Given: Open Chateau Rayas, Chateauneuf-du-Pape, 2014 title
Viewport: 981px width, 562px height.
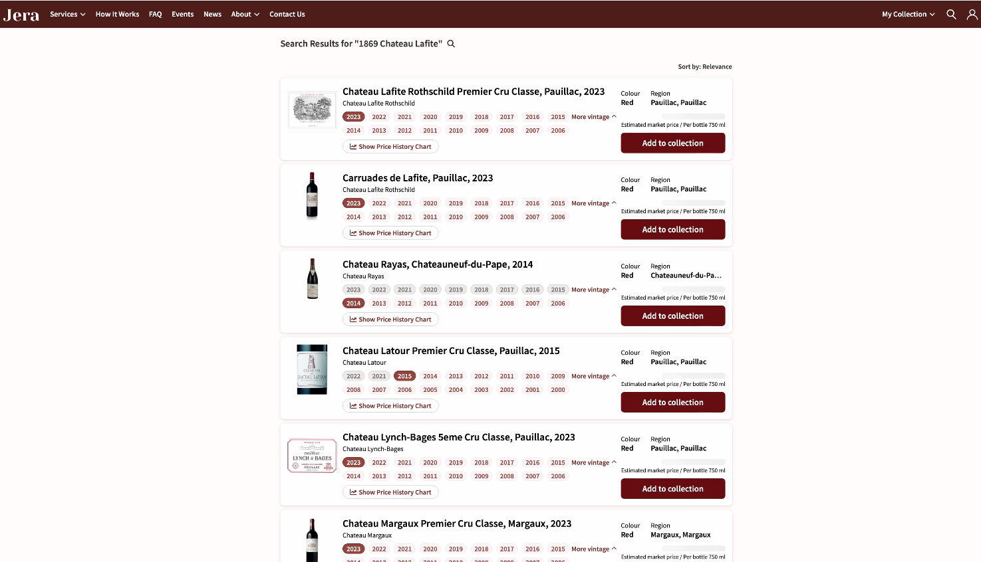Looking at the screenshot, I should (438, 264).
